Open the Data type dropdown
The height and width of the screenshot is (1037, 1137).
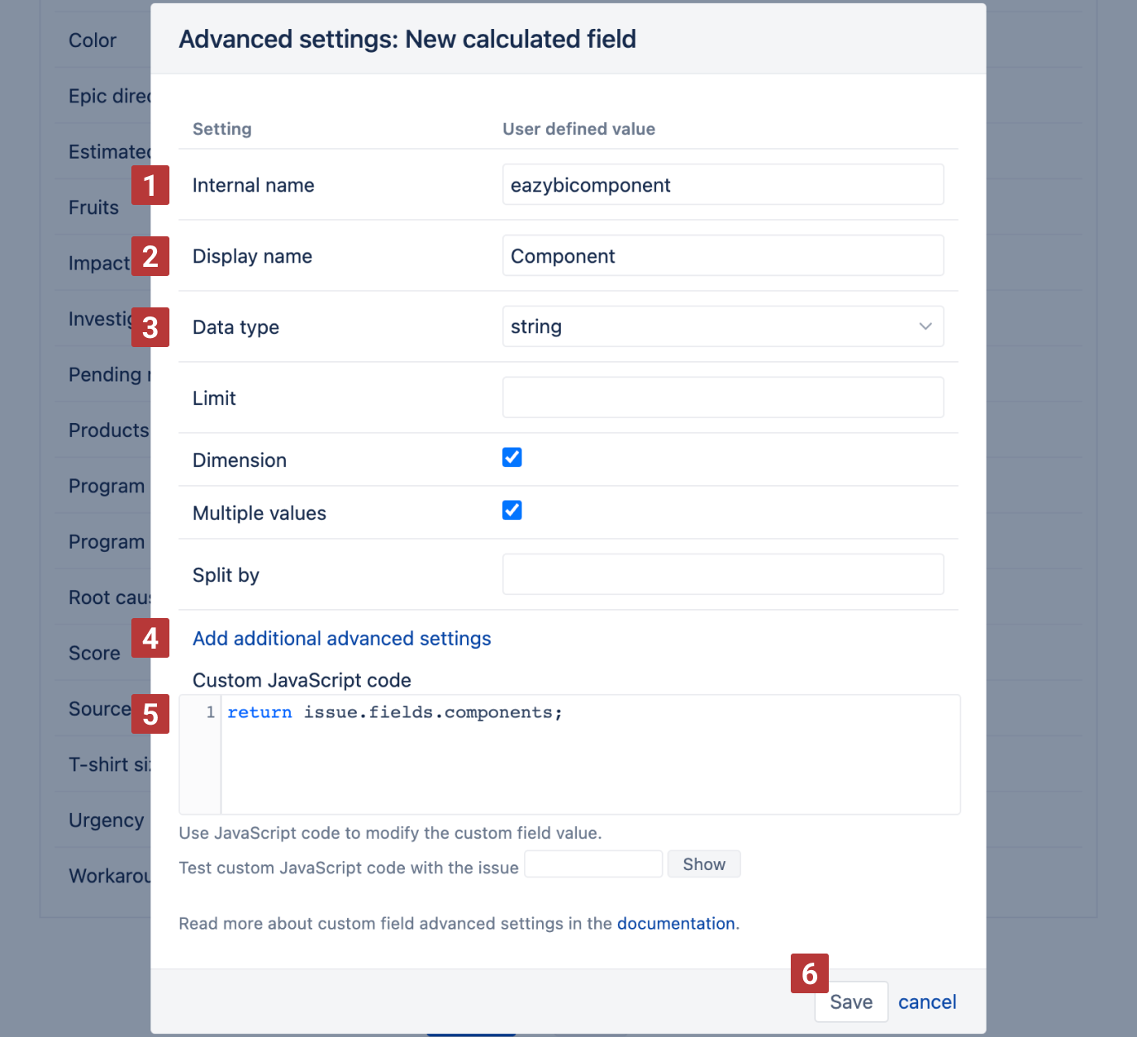coord(722,326)
